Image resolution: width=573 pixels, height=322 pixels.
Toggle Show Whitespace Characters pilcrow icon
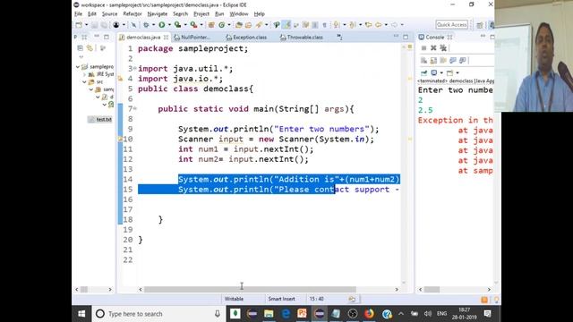(x=324, y=25)
